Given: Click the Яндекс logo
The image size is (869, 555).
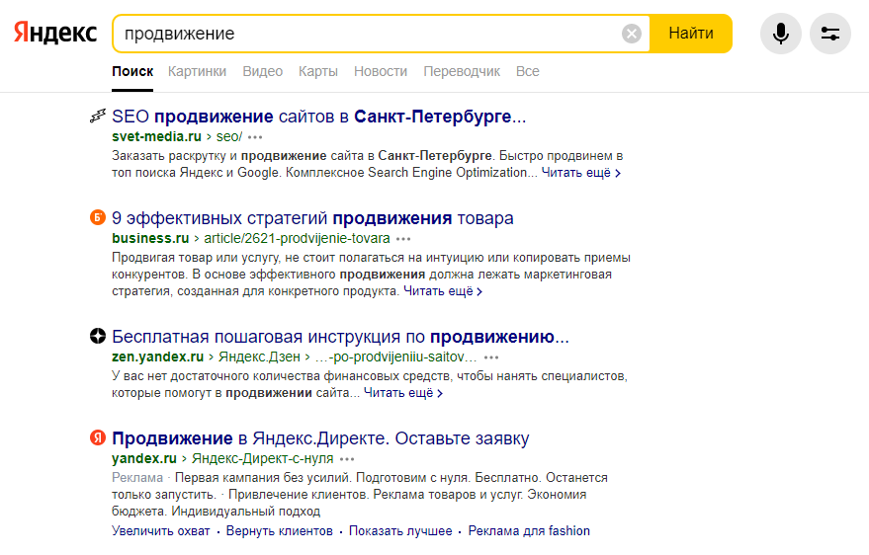Looking at the screenshot, I should [x=55, y=34].
